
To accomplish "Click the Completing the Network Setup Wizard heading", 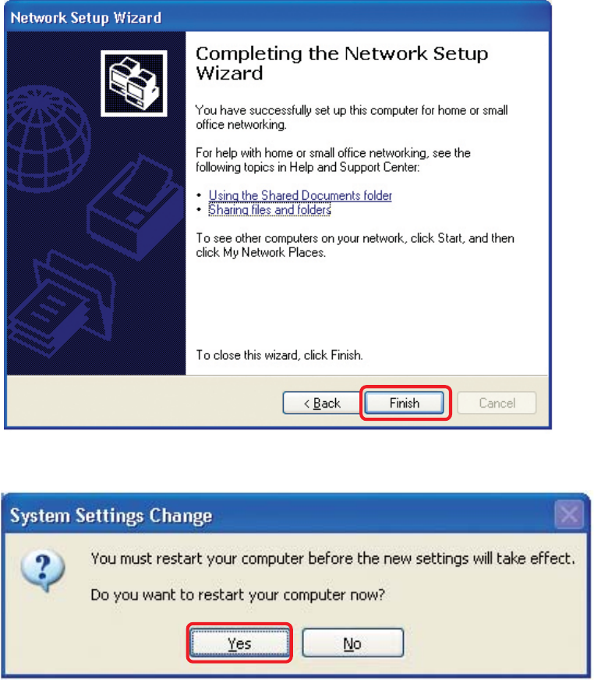I will click(342, 63).
